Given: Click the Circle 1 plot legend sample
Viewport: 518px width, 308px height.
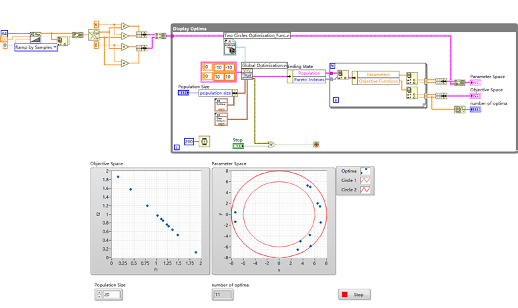Looking at the screenshot, I should point(365,181).
